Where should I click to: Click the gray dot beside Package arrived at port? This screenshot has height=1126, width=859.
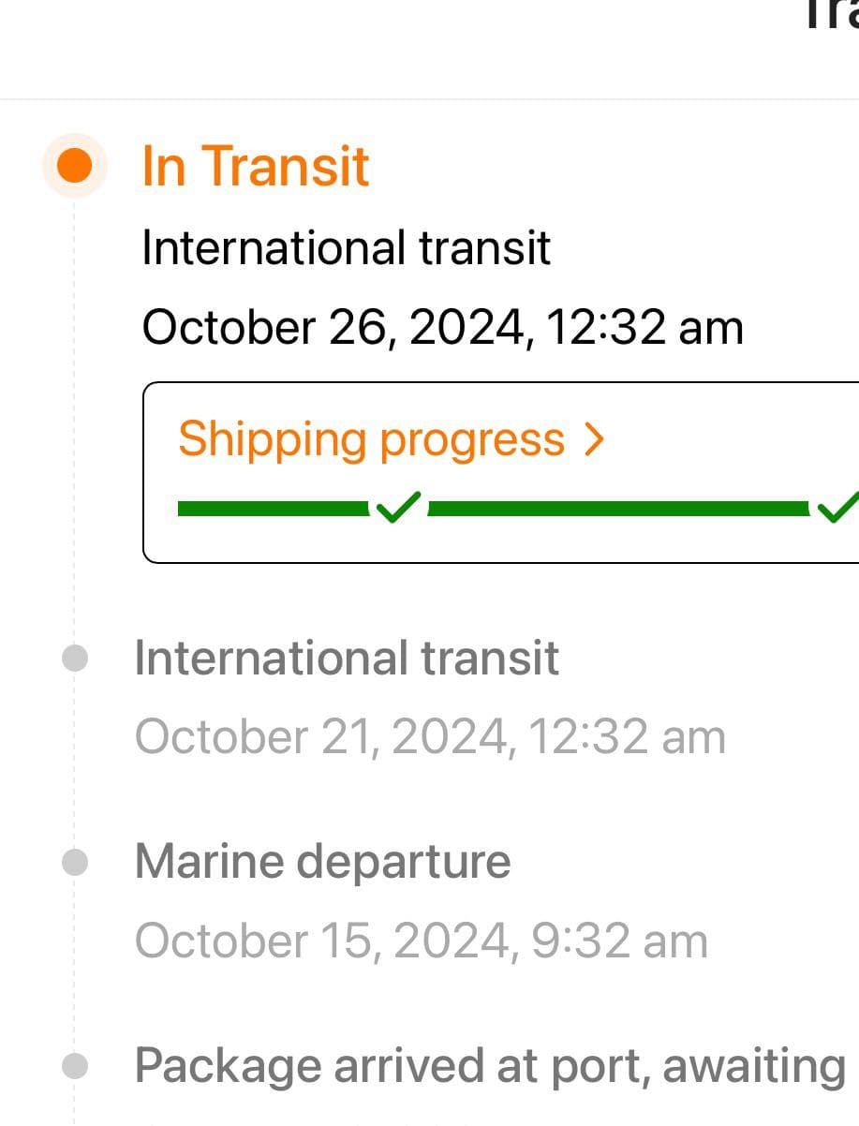[x=74, y=1065]
